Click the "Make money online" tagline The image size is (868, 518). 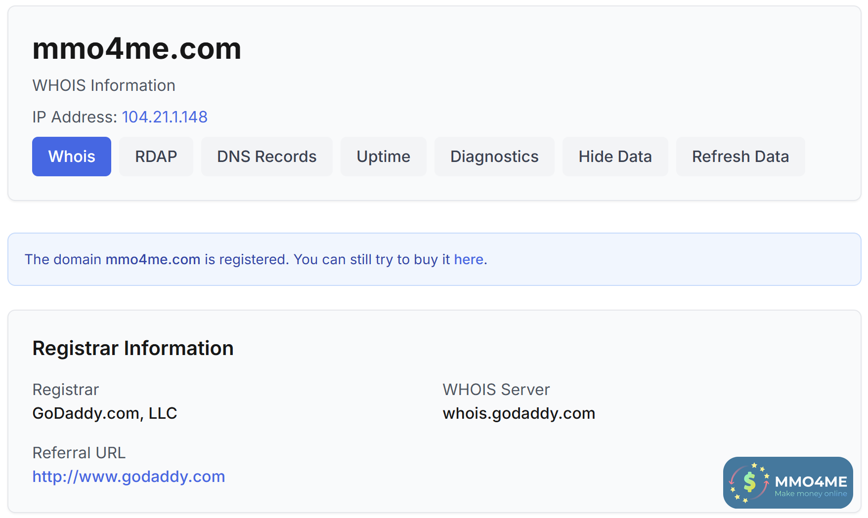coord(811,494)
